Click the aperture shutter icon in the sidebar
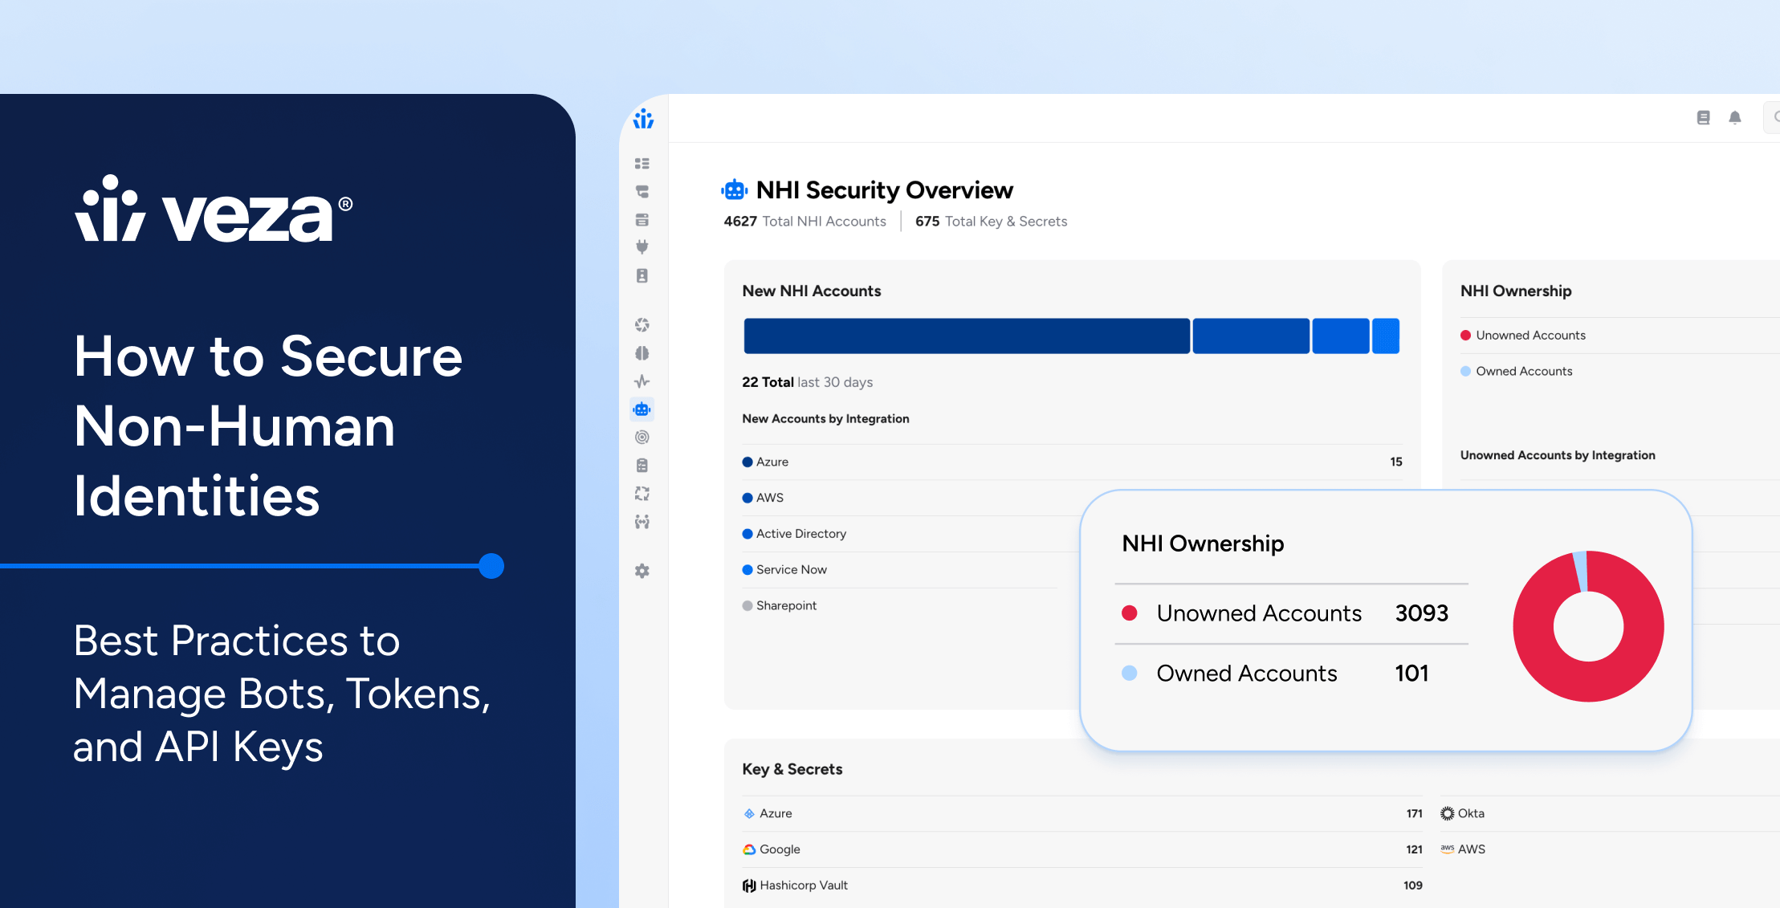 (x=642, y=325)
